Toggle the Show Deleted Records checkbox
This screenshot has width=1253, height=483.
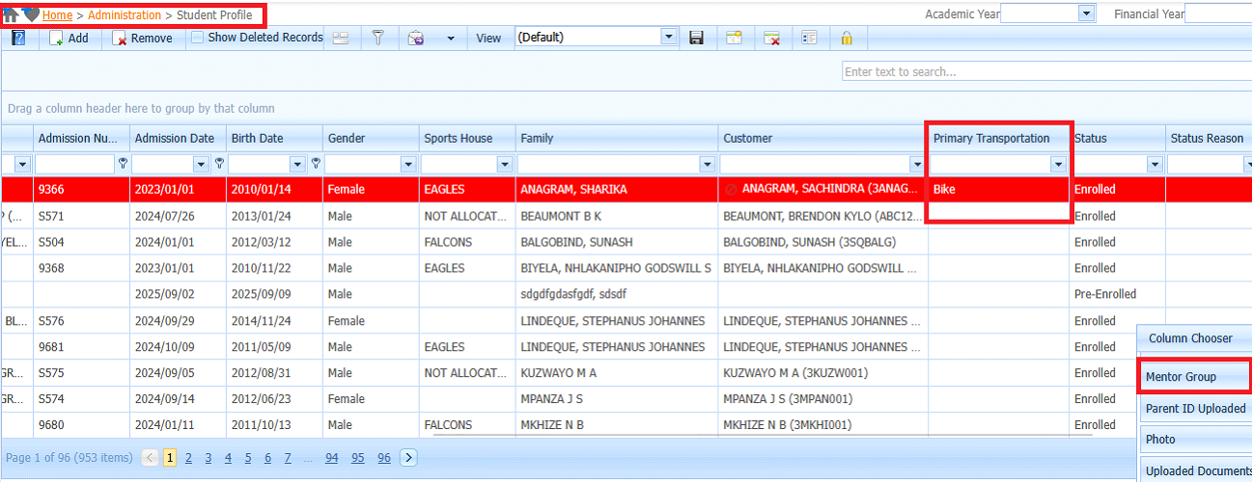click(x=197, y=38)
